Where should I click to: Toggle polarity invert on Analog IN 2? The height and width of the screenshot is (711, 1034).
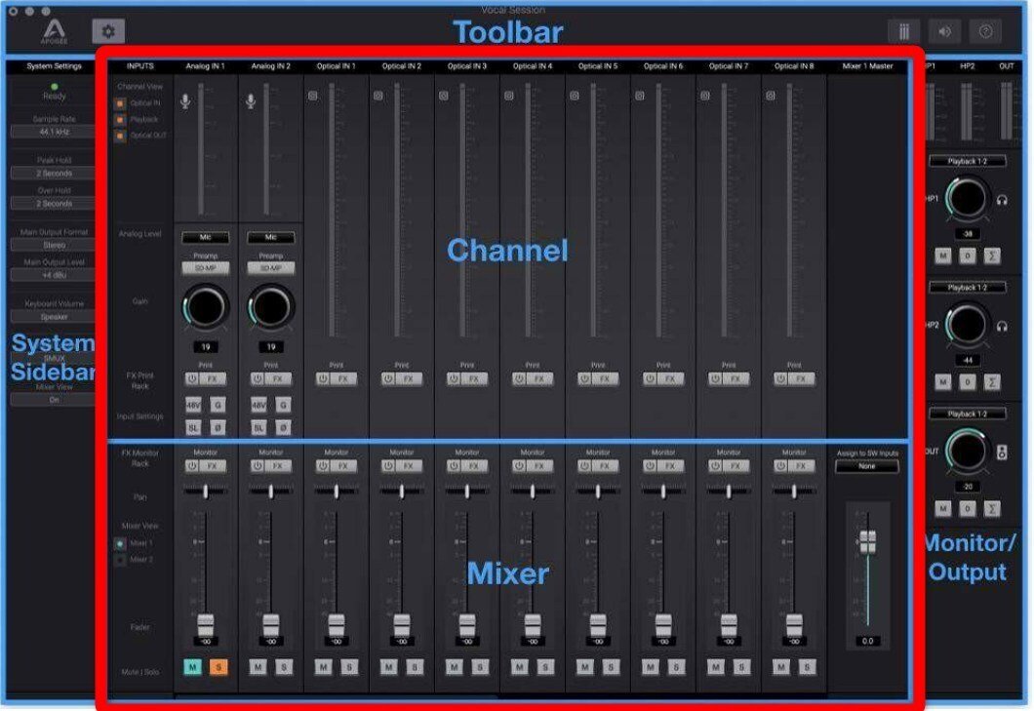[283, 427]
